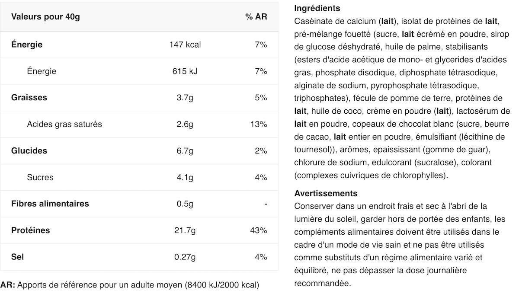
Task: Select the "Glucides" row label
Action: [x=29, y=151]
